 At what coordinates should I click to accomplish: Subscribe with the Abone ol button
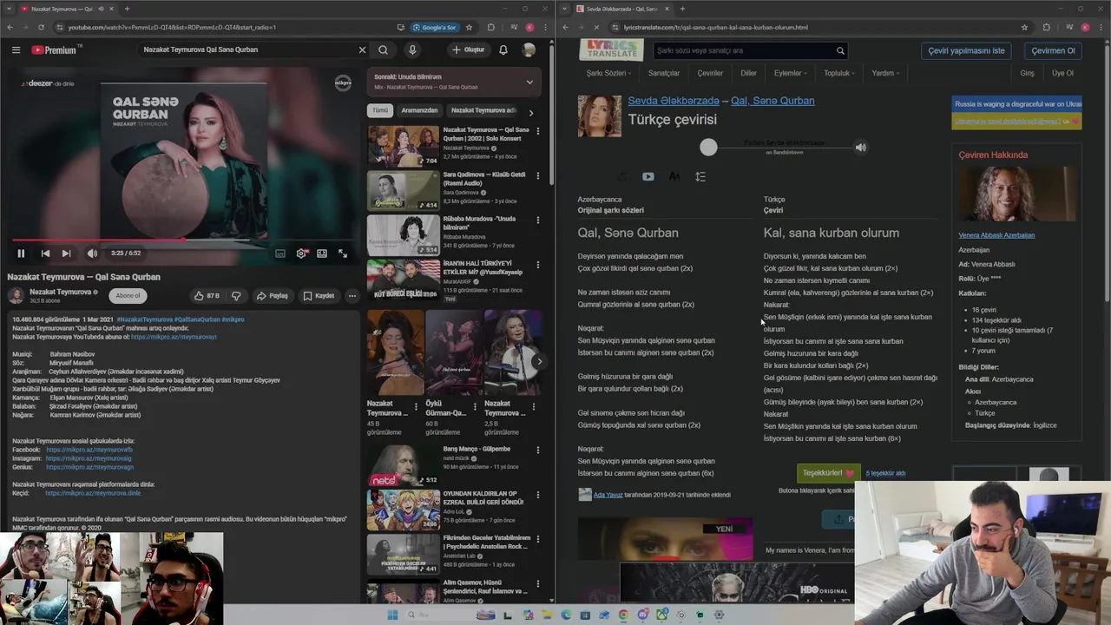(x=128, y=296)
